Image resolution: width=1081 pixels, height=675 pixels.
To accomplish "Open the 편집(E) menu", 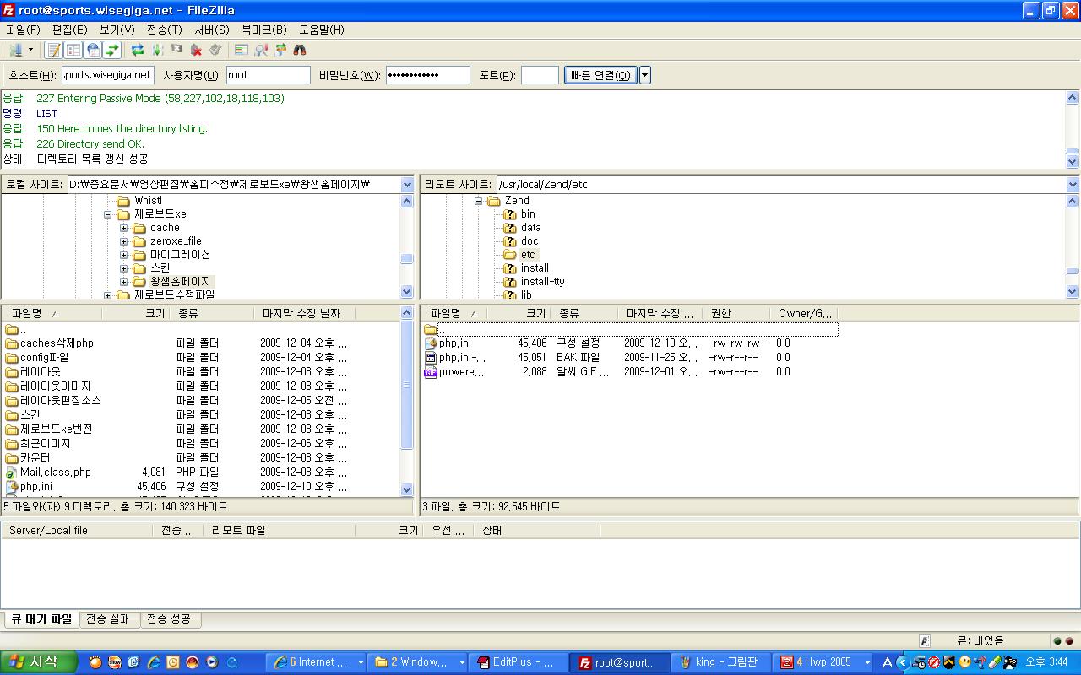I will (69, 30).
